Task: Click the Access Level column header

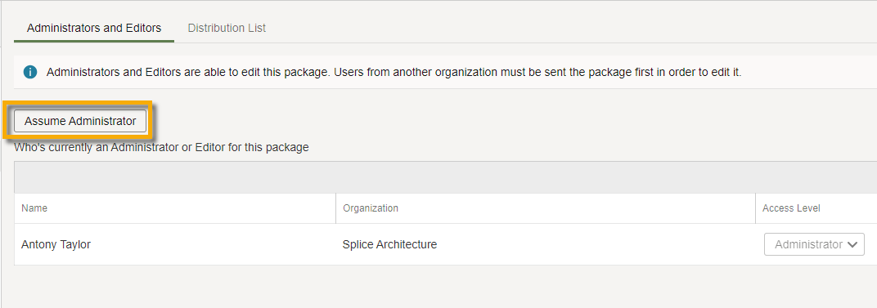Action: [x=791, y=208]
